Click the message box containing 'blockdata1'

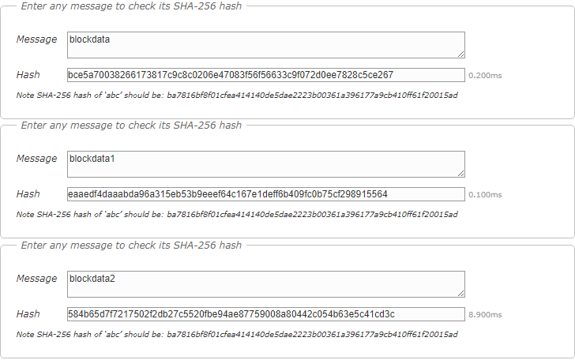click(265, 164)
